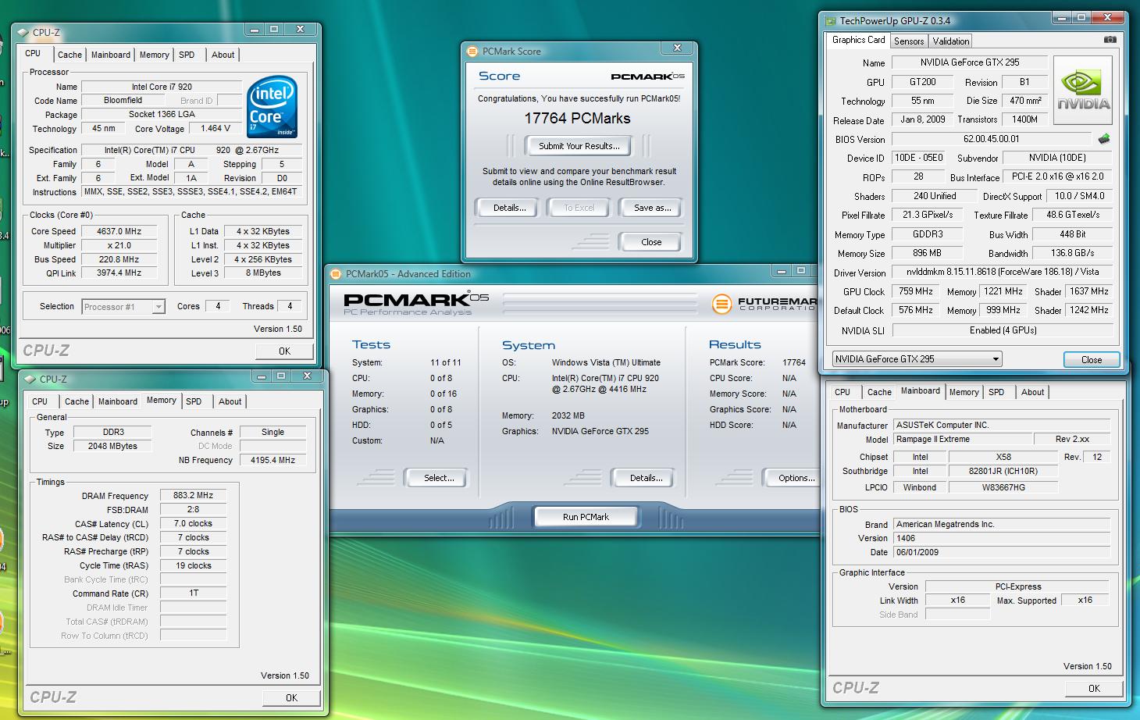
Task: Click Details button in PCMark Score window
Action: [509, 208]
